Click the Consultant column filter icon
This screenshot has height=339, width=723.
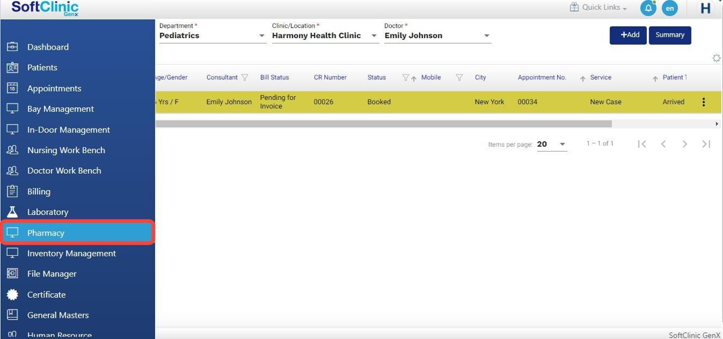(x=245, y=77)
